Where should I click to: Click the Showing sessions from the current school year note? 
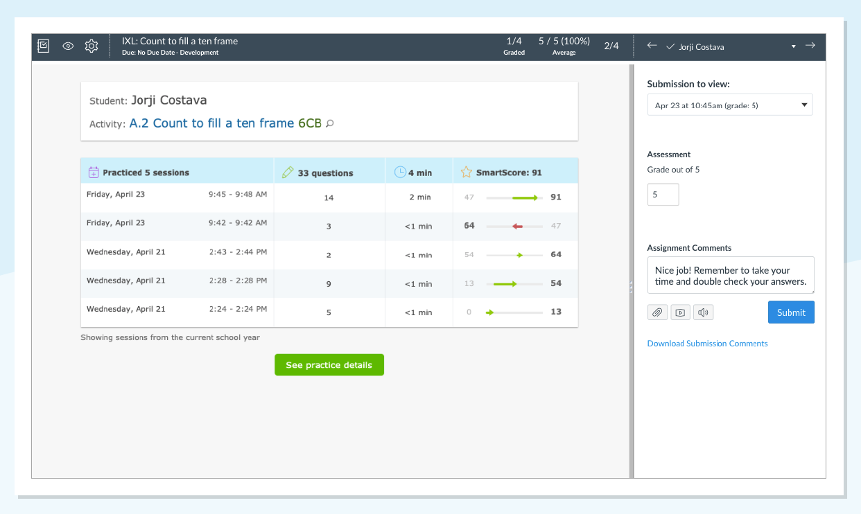click(x=170, y=337)
